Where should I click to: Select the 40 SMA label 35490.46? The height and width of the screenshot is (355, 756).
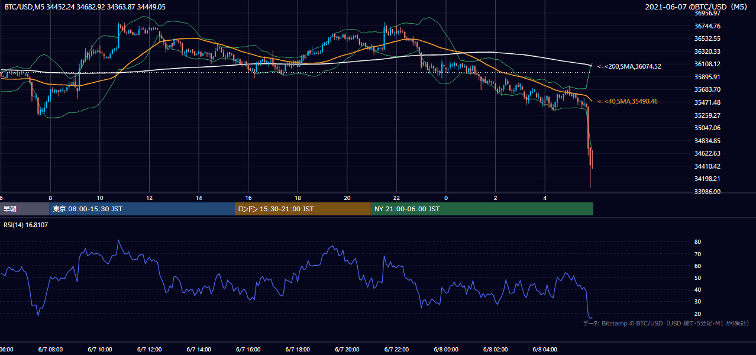coord(628,101)
